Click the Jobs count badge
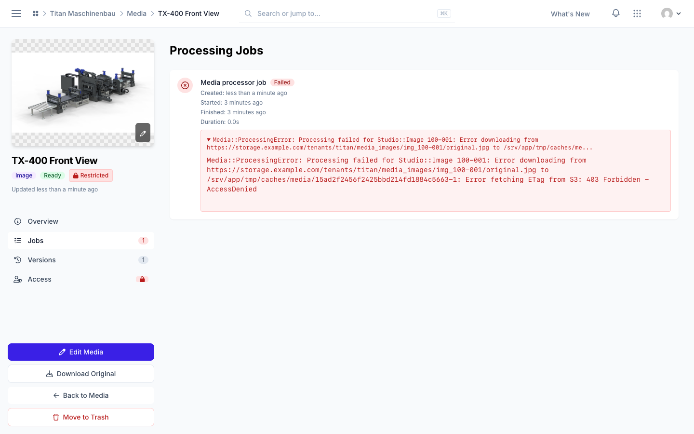The width and height of the screenshot is (694, 434). click(143, 241)
